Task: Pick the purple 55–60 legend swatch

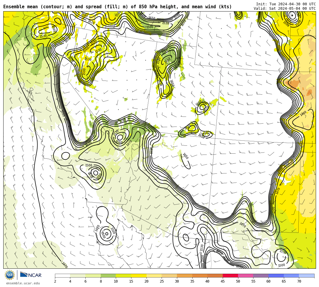Action: pos(261,275)
